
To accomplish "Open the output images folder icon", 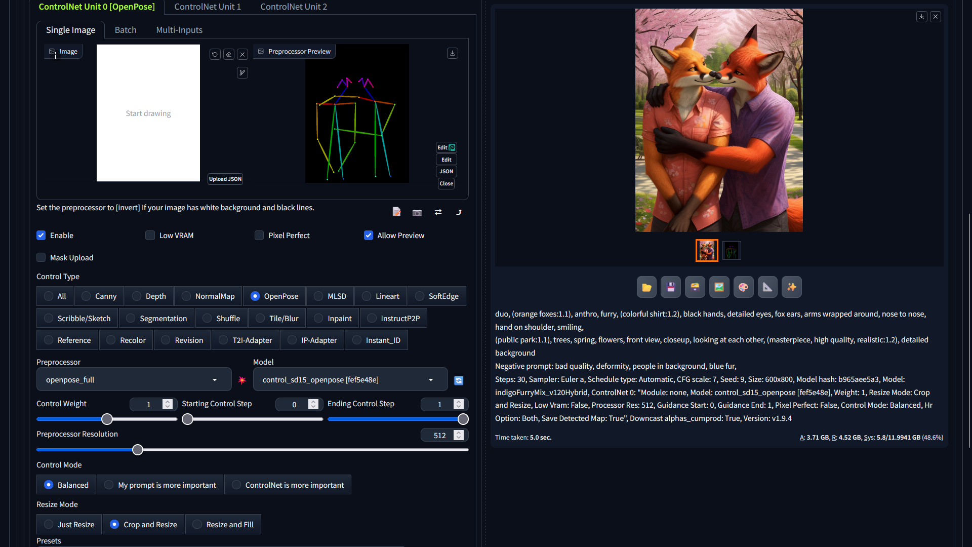I will coord(646,287).
